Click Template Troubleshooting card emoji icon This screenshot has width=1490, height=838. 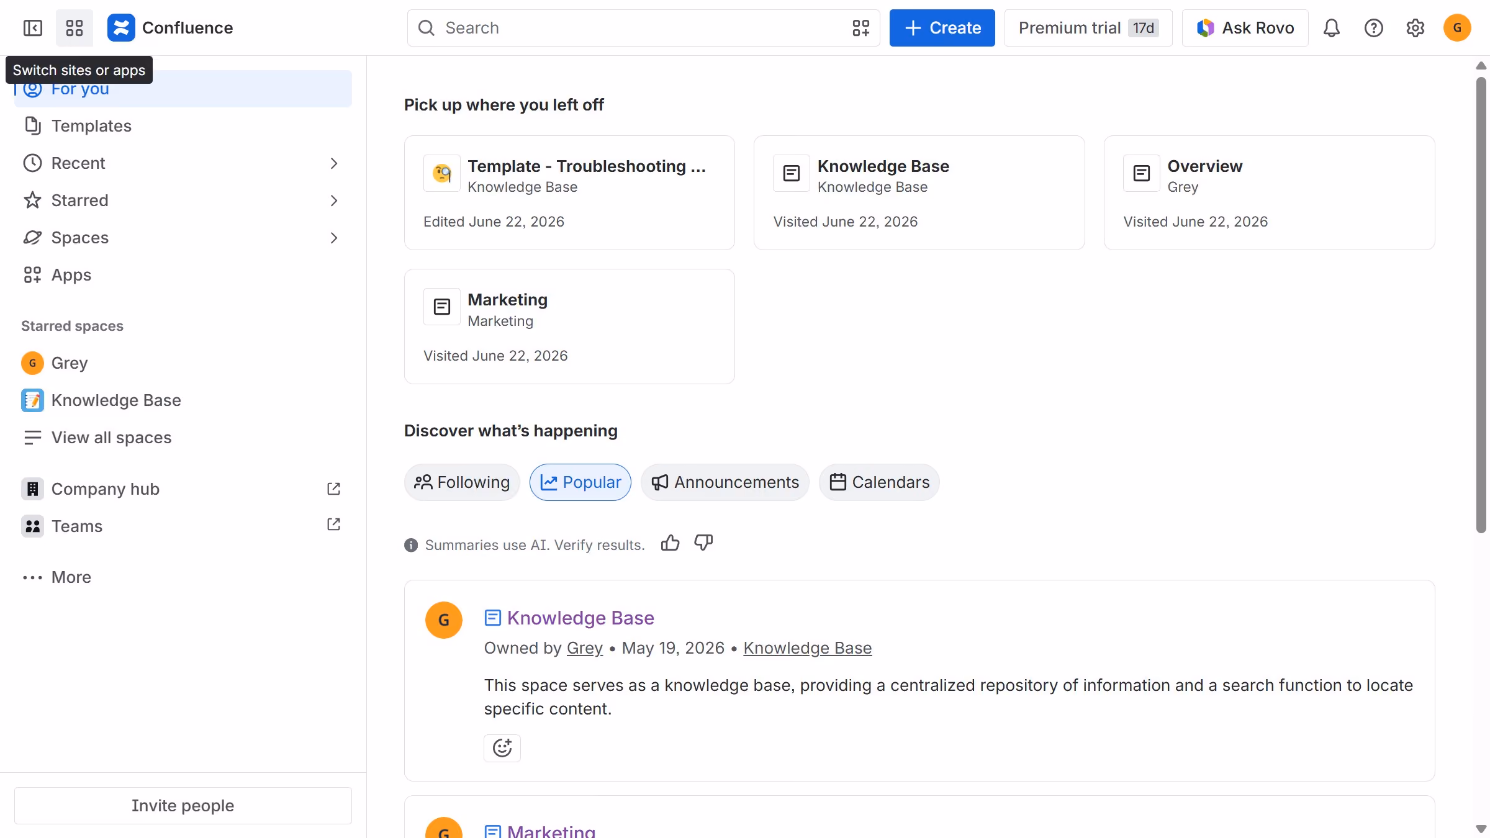(x=442, y=173)
